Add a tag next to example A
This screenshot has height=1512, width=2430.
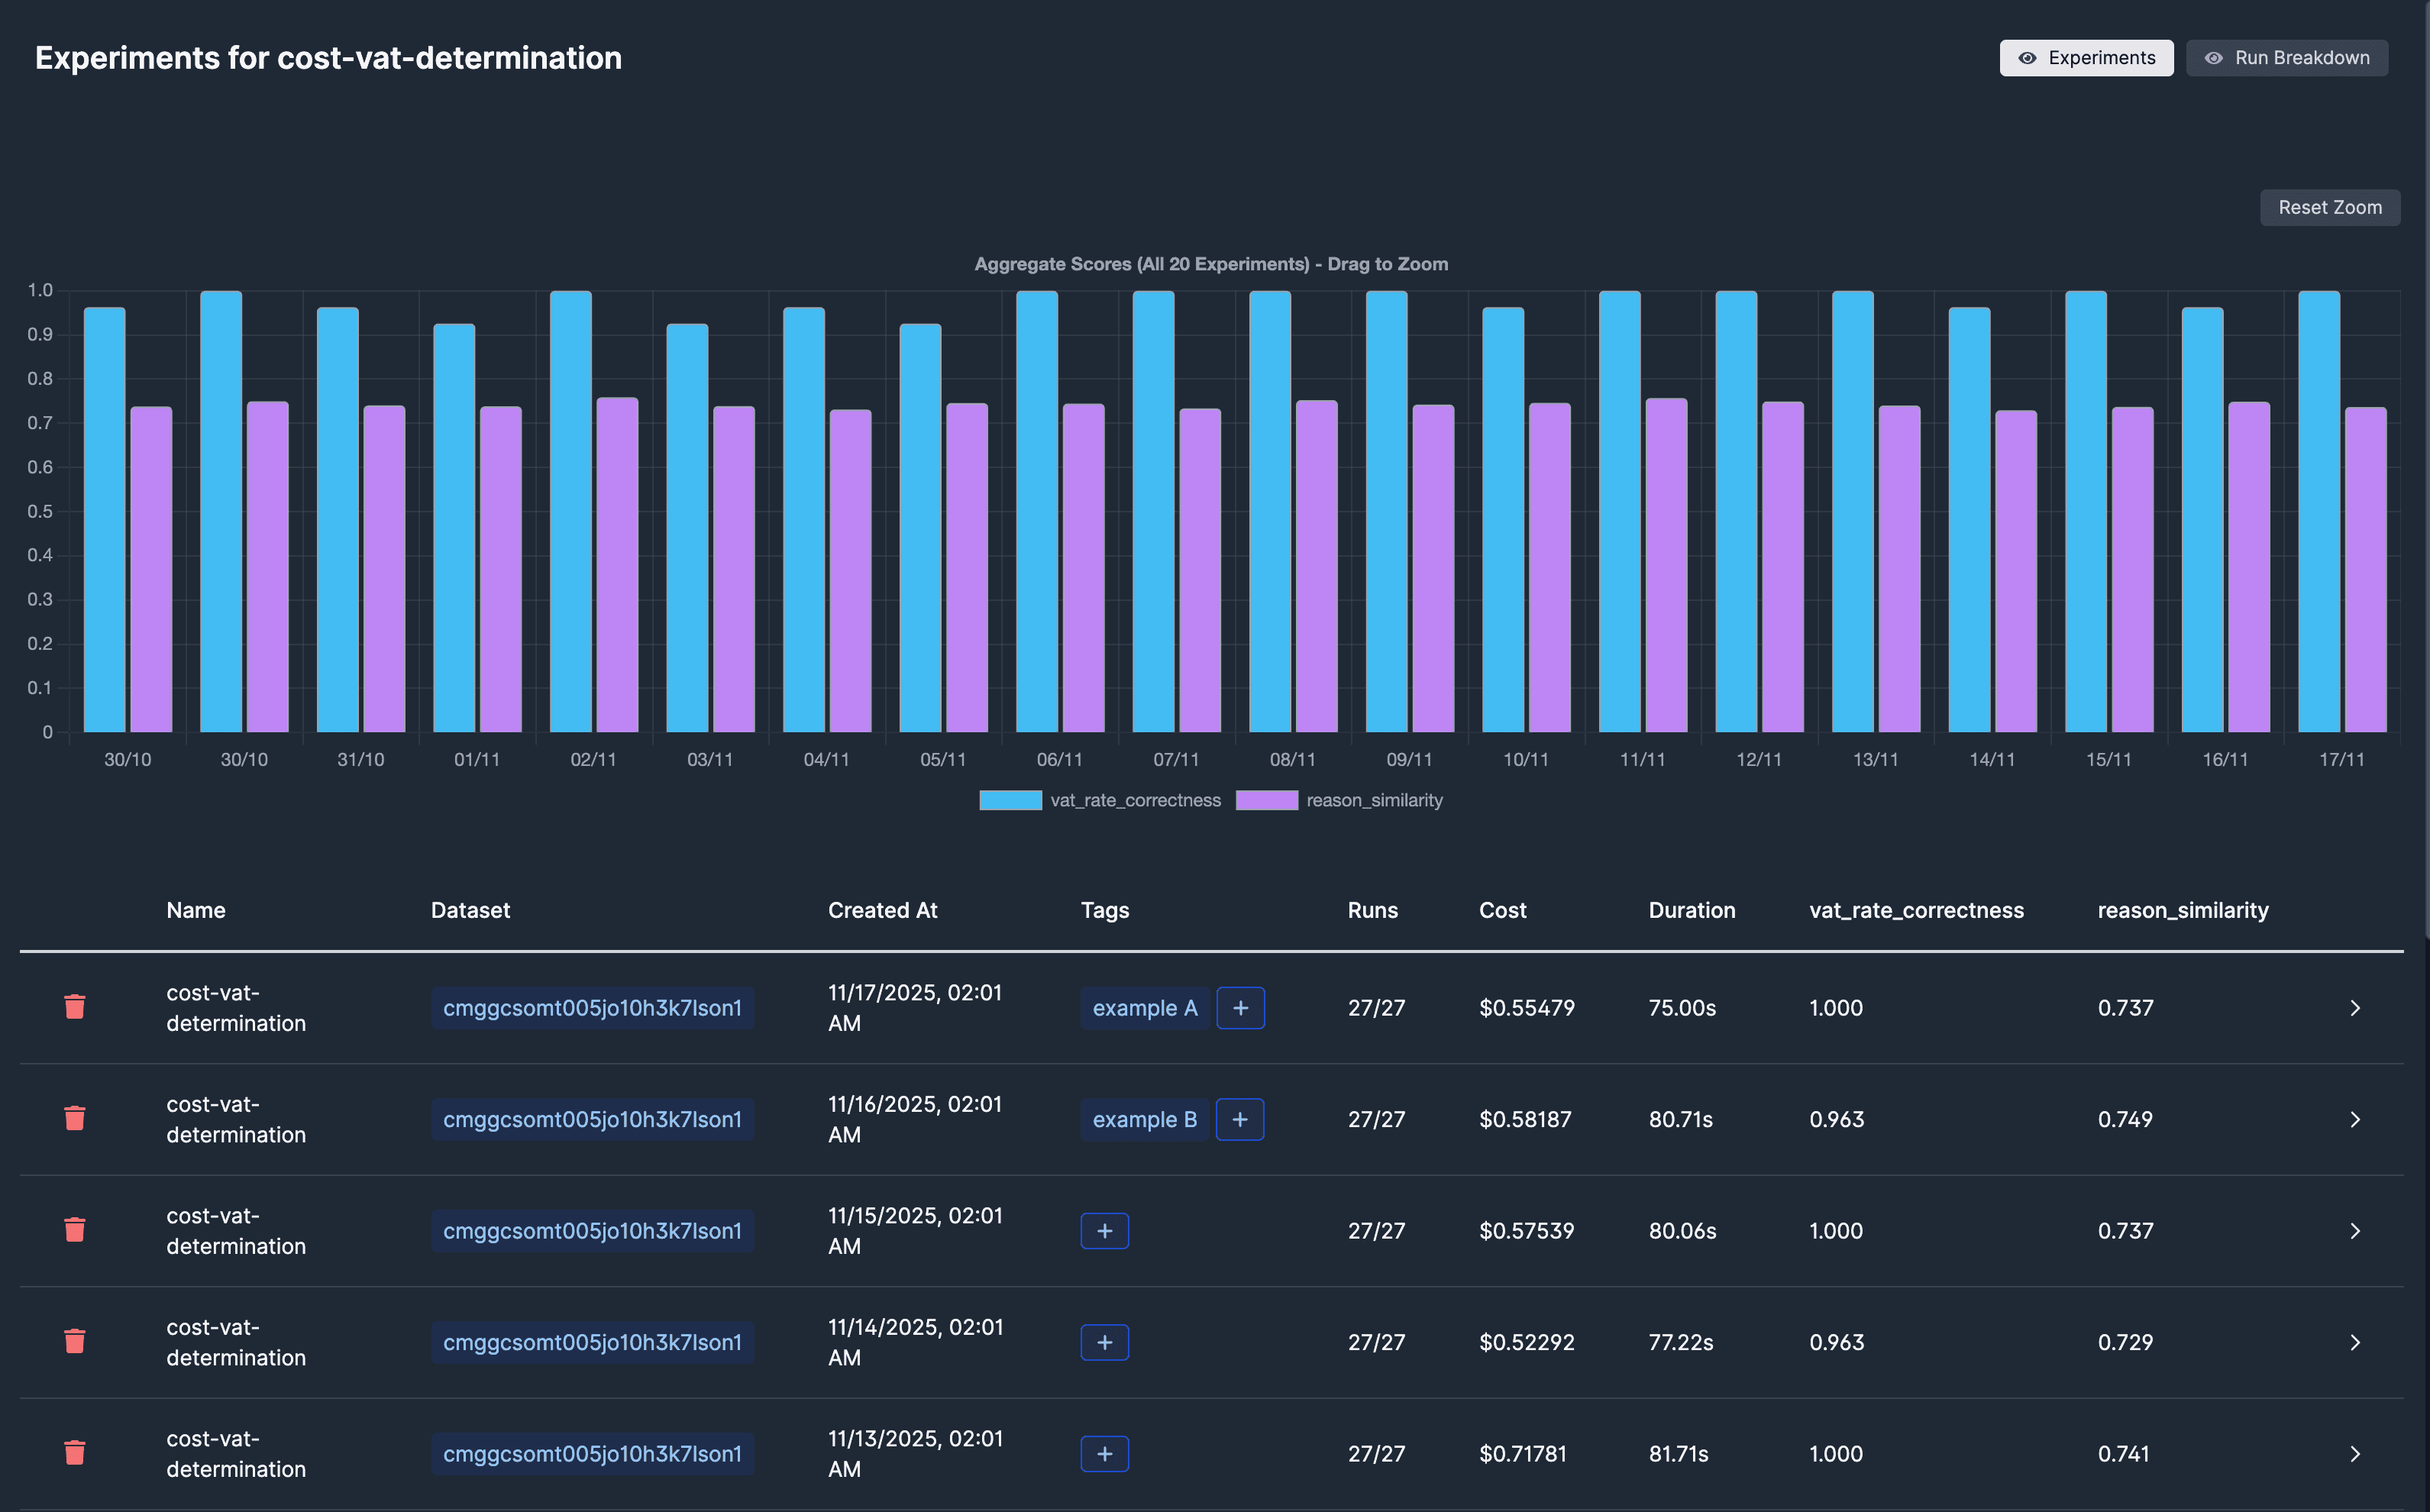click(1240, 1008)
